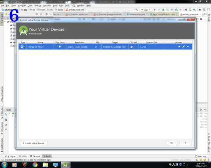Open the Build menu
The height and width of the screenshot is (168, 211).
55,6
